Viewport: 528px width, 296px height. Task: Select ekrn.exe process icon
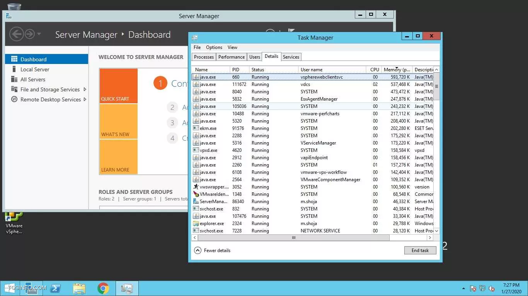[196, 128]
